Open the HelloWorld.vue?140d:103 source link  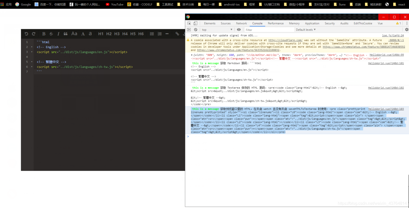tap(386, 109)
